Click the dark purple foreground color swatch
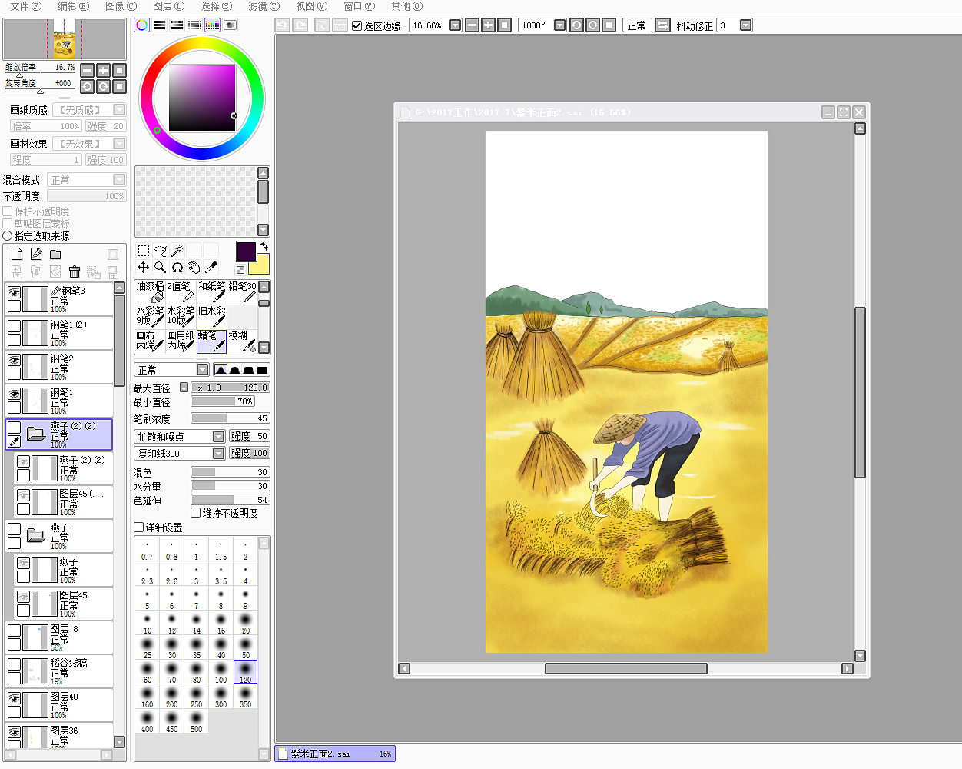This screenshot has width=962, height=769. point(246,251)
